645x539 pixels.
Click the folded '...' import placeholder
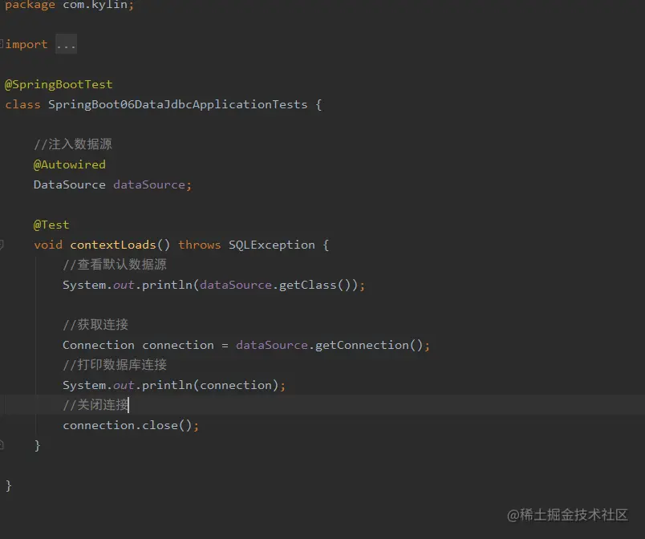pyautogui.click(x=66, y=44)
